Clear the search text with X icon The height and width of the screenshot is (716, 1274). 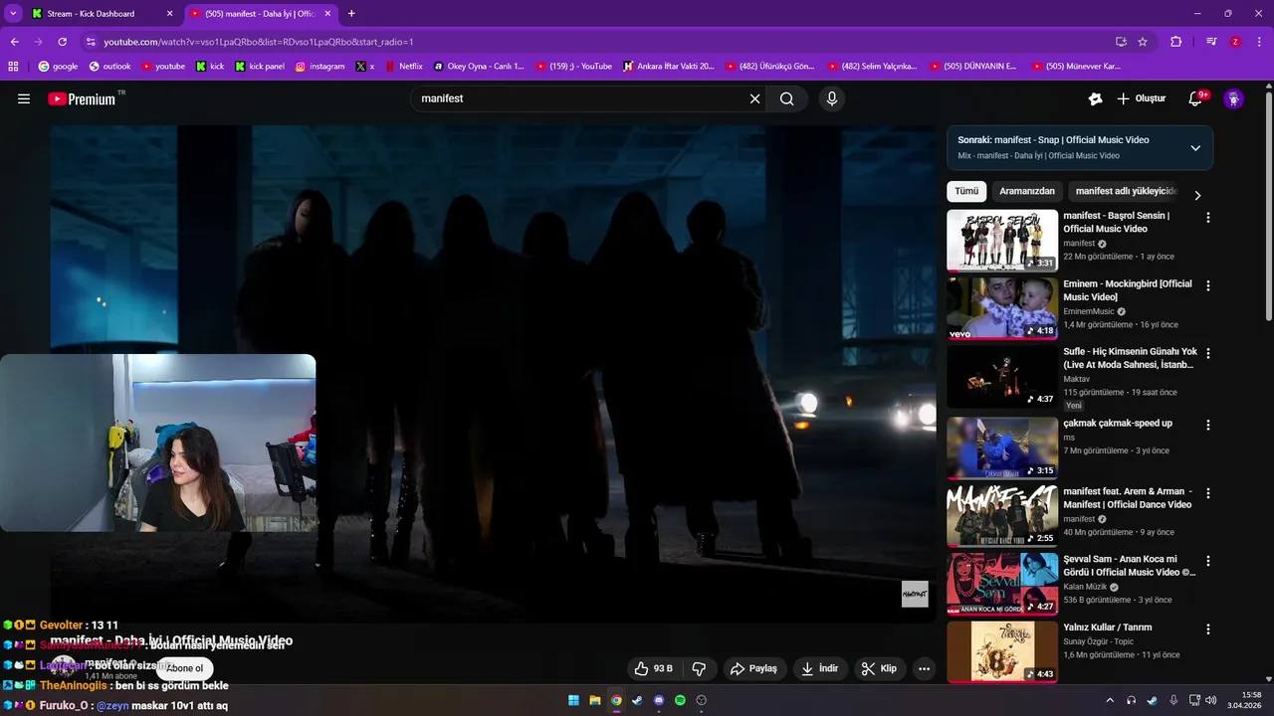(754, 98)
